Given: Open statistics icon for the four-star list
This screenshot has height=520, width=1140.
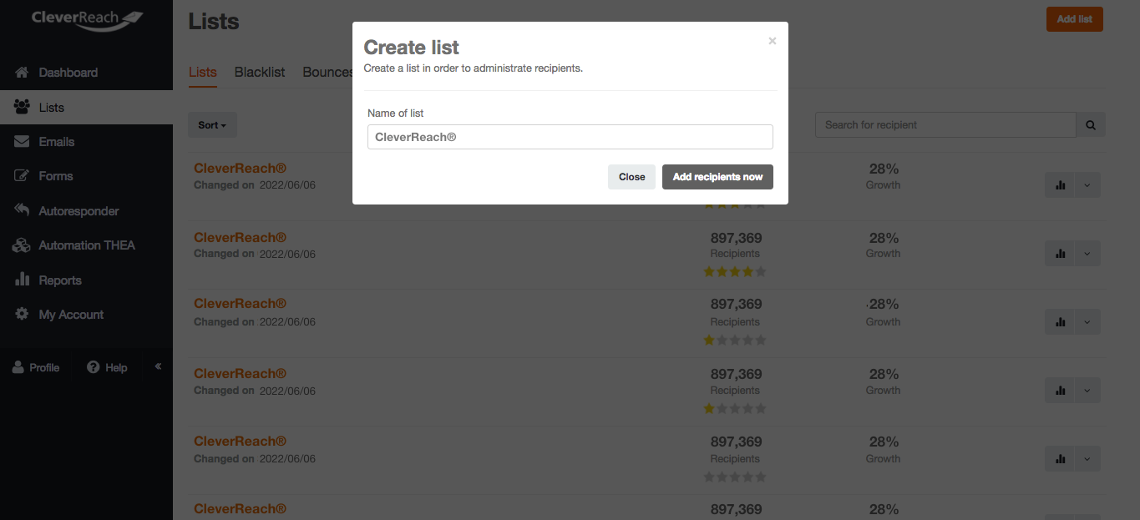Looking at the screenshot, I should [1061, 254].
